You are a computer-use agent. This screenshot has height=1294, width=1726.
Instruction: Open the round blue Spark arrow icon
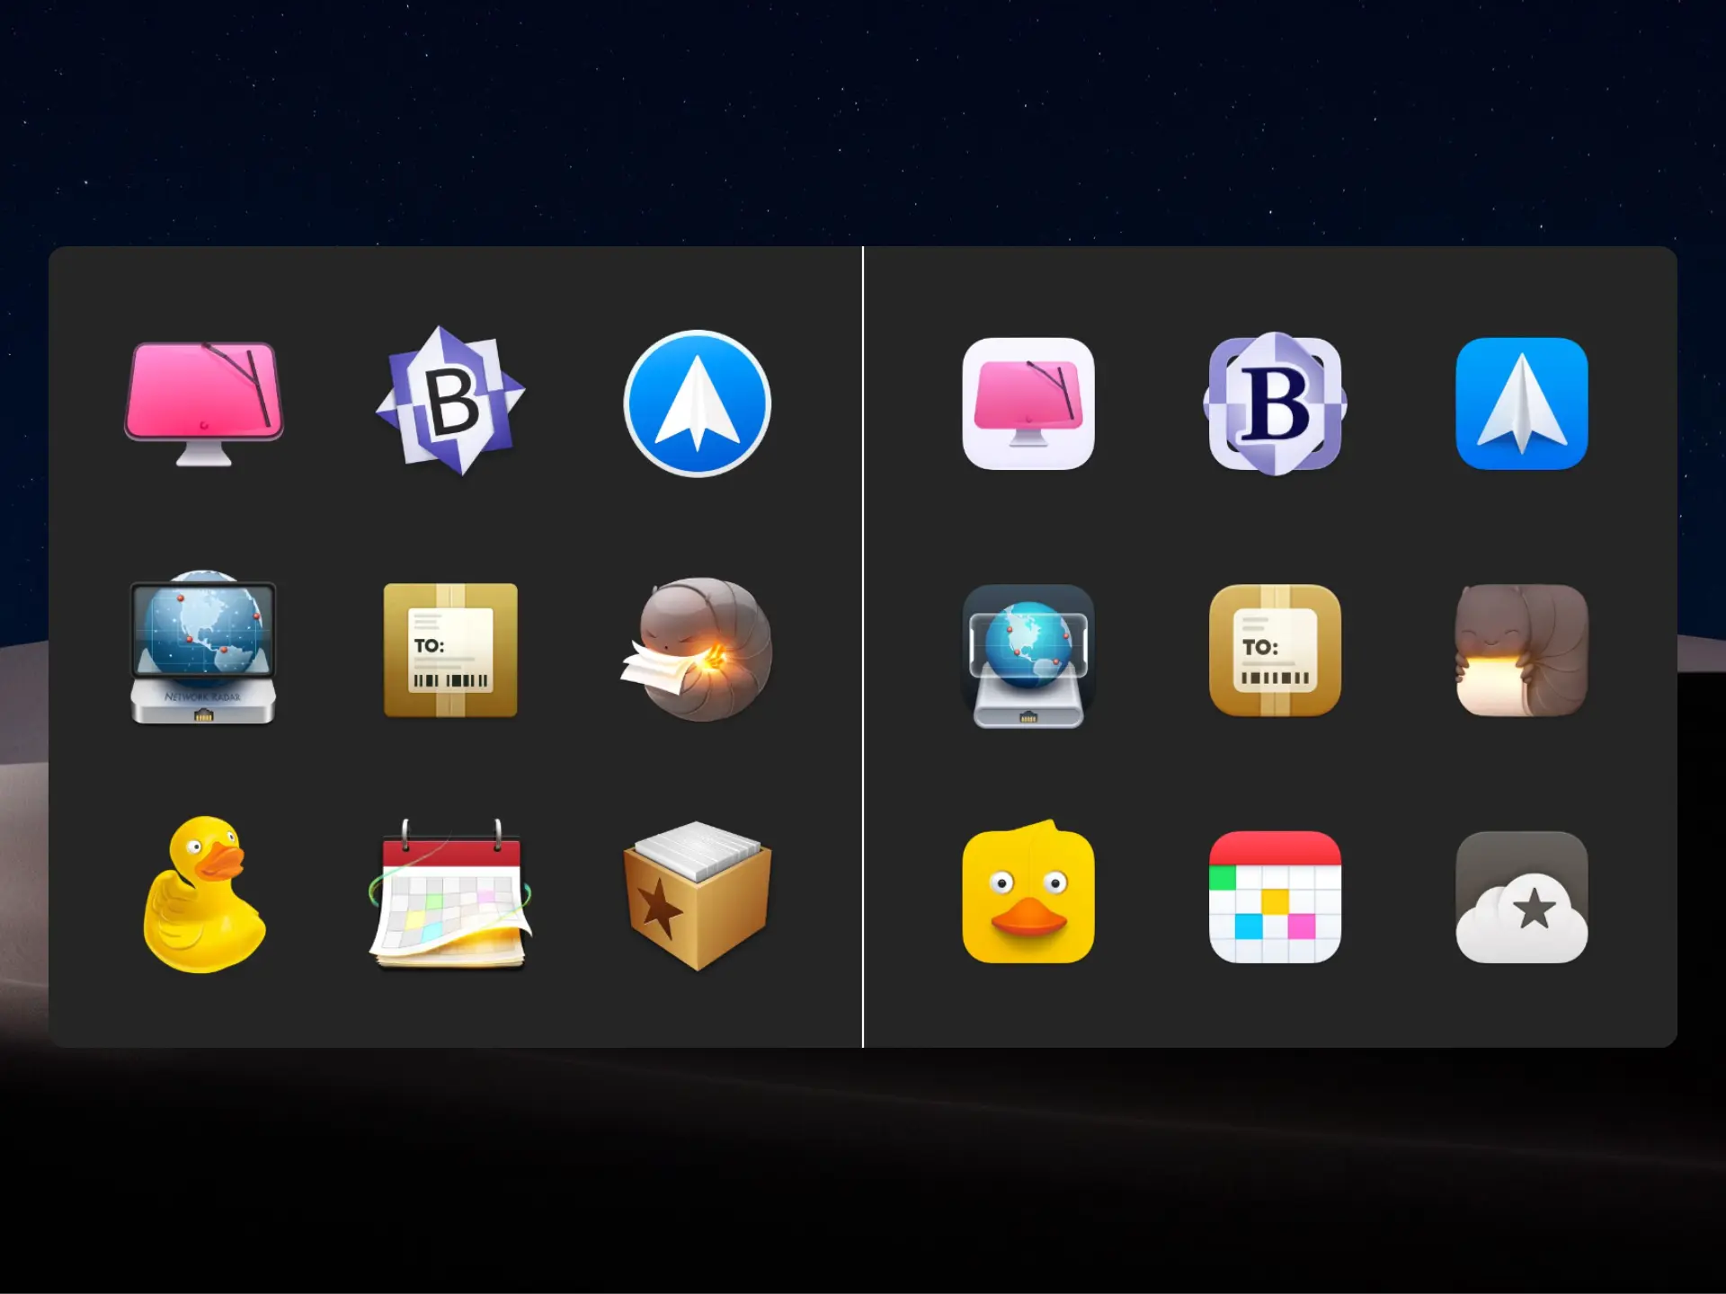click(697, 403)
